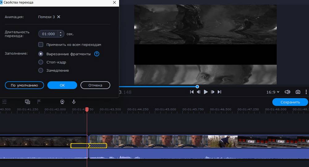Select Замедление fill option
309x167 pixels.
(x=41, y=70)
